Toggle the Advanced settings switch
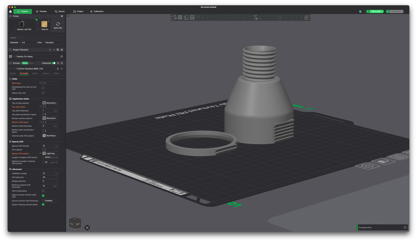 coord(54,63)
